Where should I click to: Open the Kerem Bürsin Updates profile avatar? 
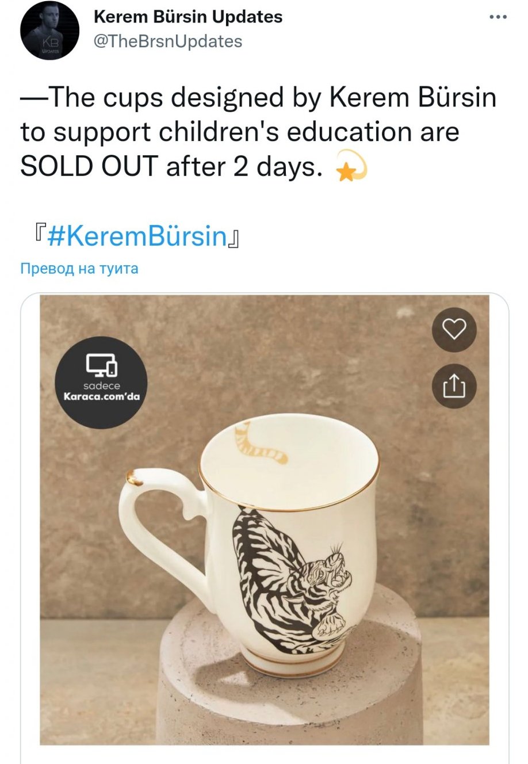point(49,30)
